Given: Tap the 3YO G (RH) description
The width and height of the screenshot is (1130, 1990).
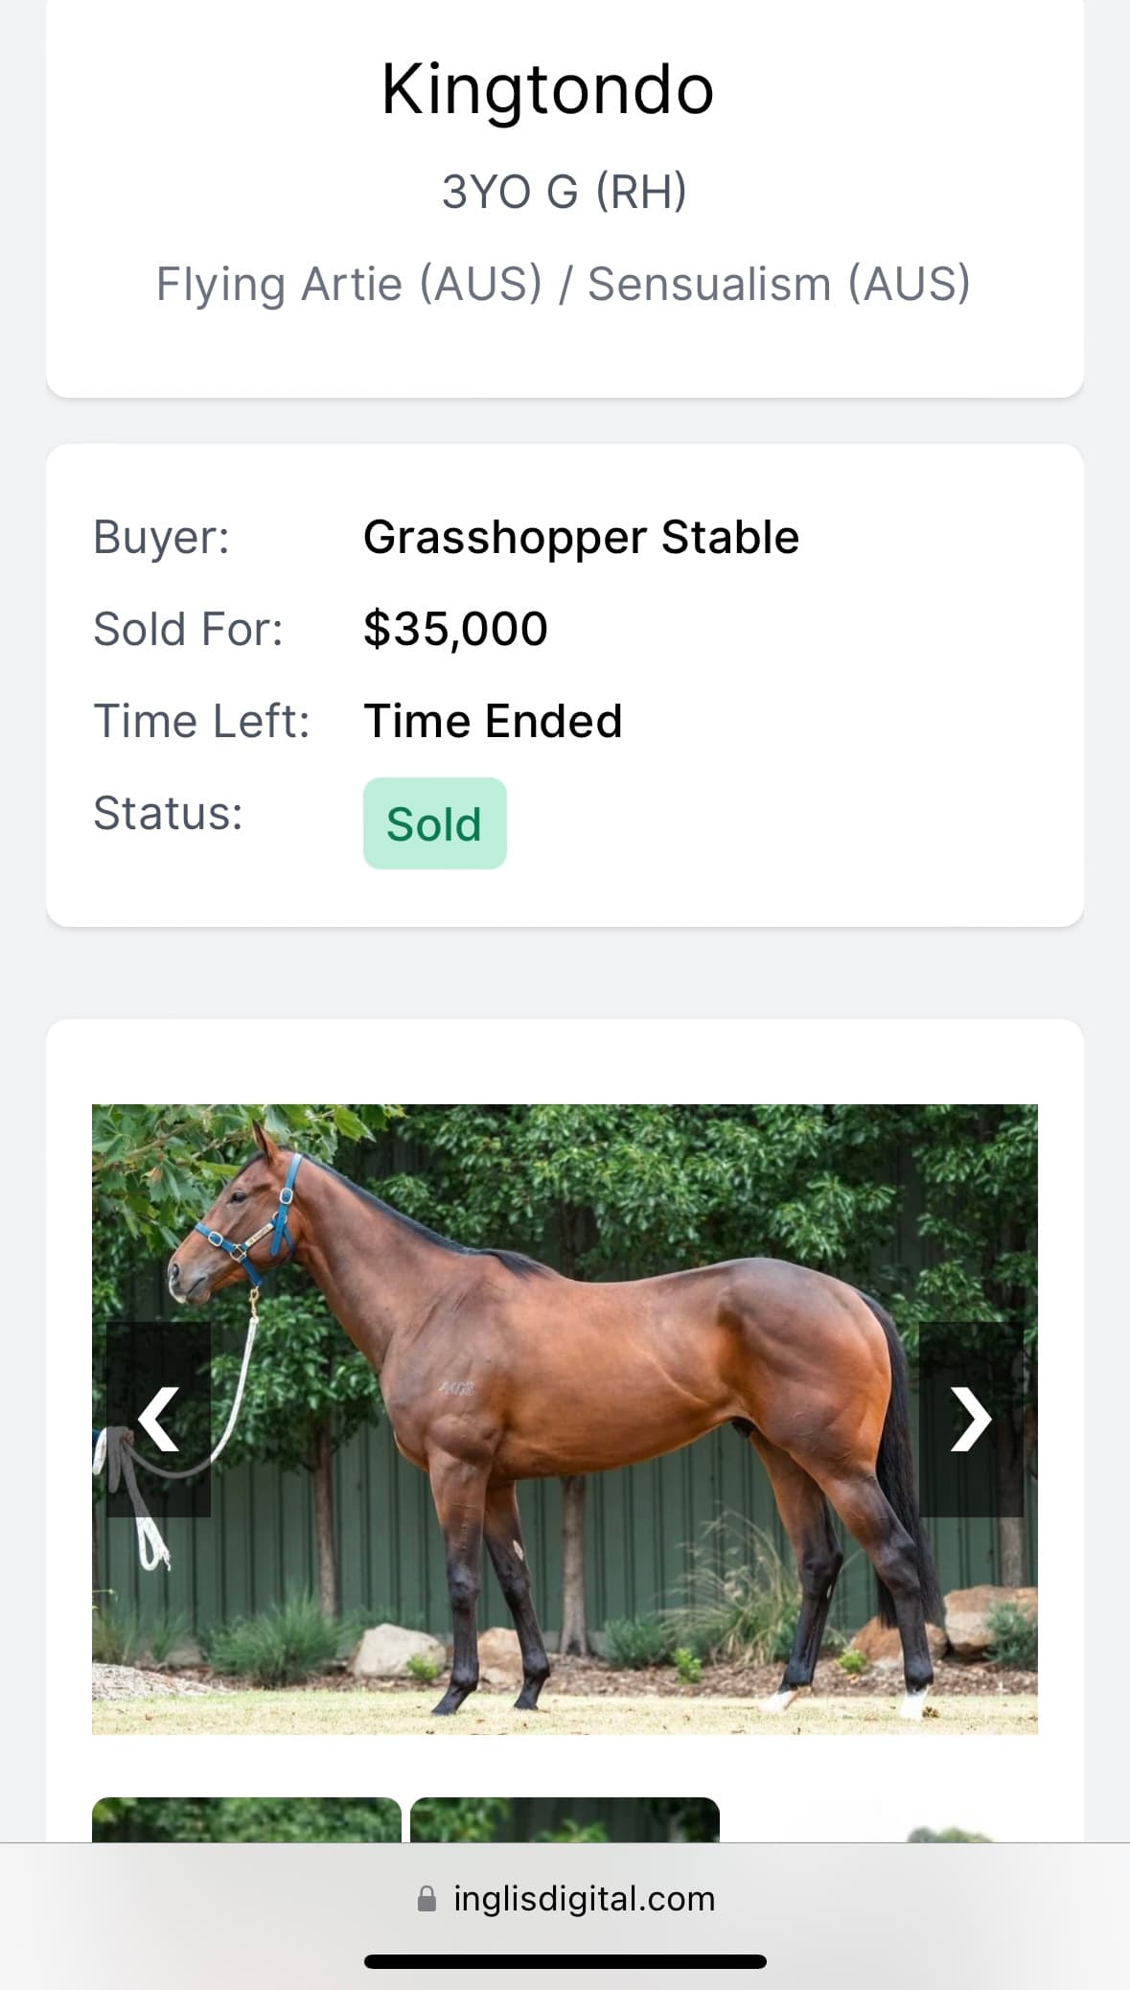Looking at the screenshot, I should [565, 191].
